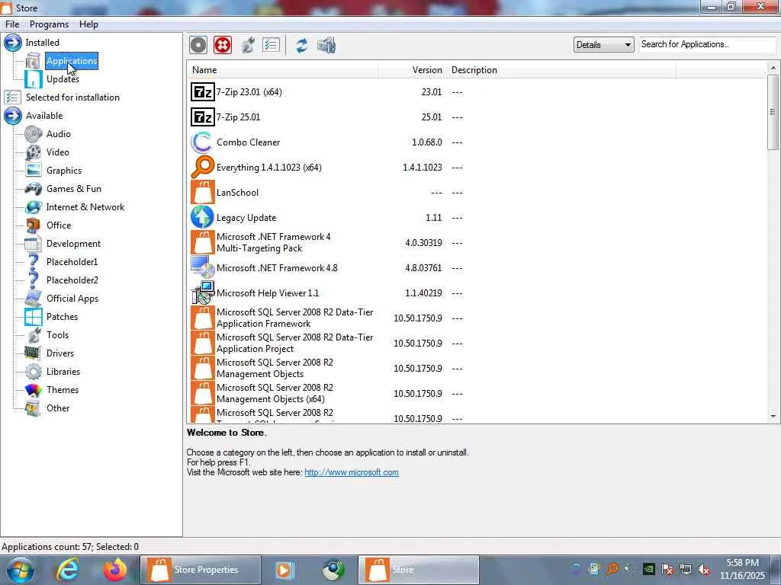Click the Internet & Network globe icon
The height and width of the screenshot is (585, 781).
pyautogui.click(x=34, y=207)
